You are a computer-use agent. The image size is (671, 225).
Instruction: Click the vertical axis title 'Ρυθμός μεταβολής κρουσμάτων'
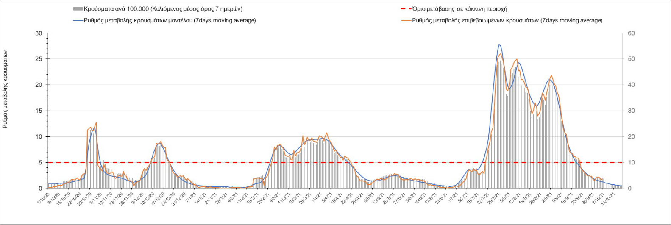pos(6,89)
